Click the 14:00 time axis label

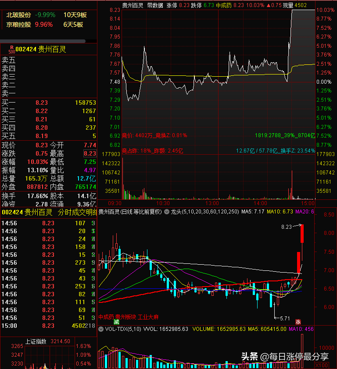260,203
